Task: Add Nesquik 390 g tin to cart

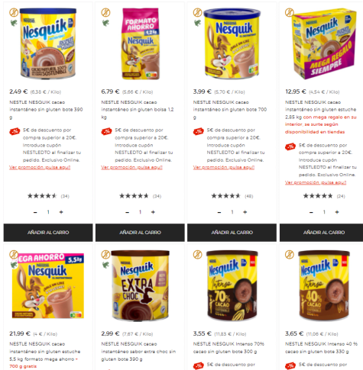Action: [x=48, y=233]
